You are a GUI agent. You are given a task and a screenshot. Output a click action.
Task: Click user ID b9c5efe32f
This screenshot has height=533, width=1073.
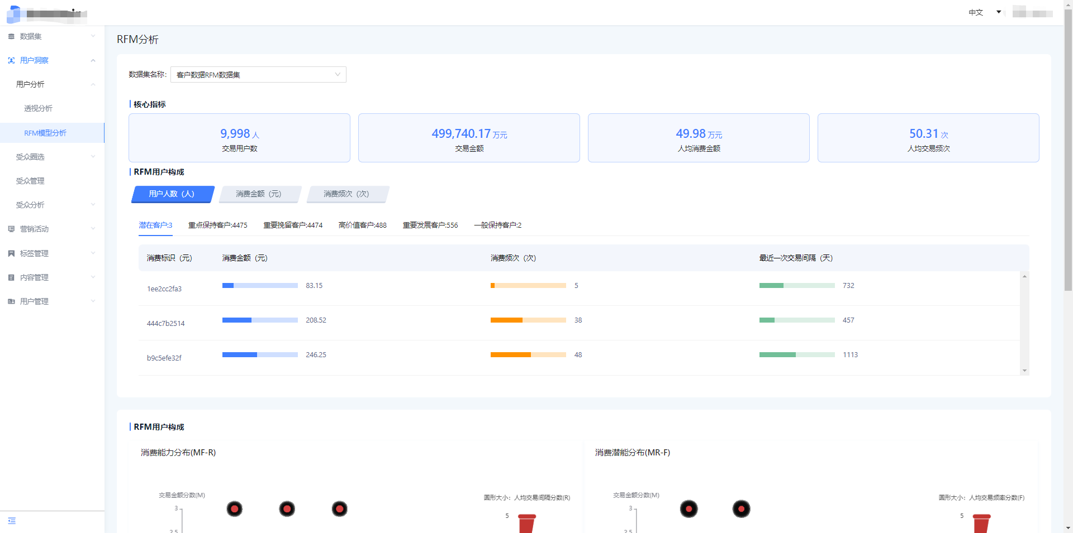click(164, 358)
